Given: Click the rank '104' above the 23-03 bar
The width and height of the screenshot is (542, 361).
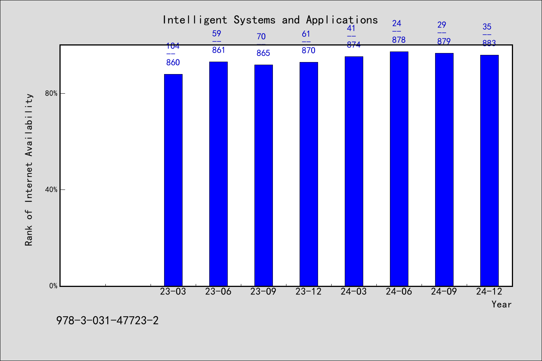Looking at the screenshot, I should point(173,46).
